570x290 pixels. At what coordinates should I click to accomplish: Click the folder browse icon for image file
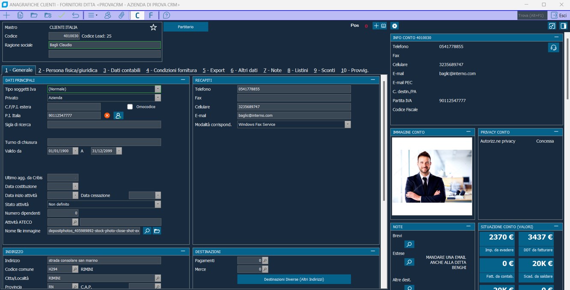coord(157,231)
